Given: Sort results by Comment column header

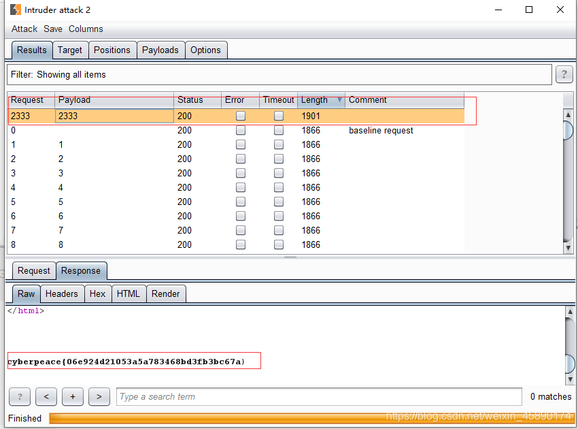Looking at the screenshot, I should point(405,100).
